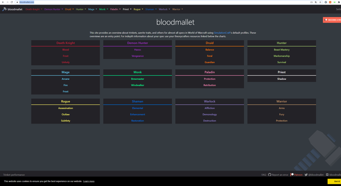This screenshot has width=341, height=186.
Task: Select Arcane Mage spec
Action: 66,79
